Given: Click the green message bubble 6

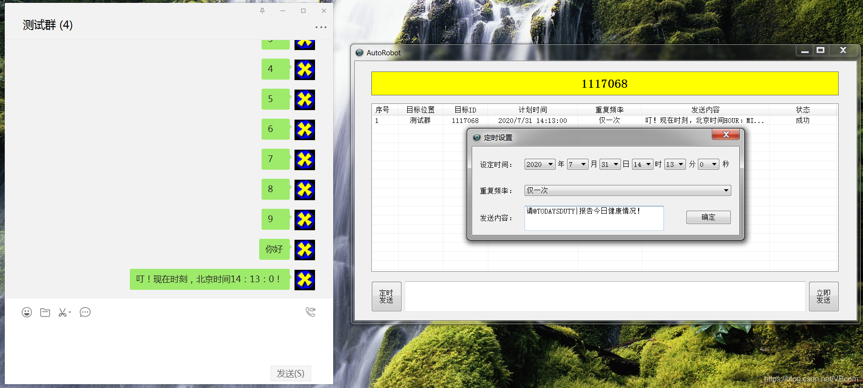Looking at the screenshot, I should coord(276,129).
